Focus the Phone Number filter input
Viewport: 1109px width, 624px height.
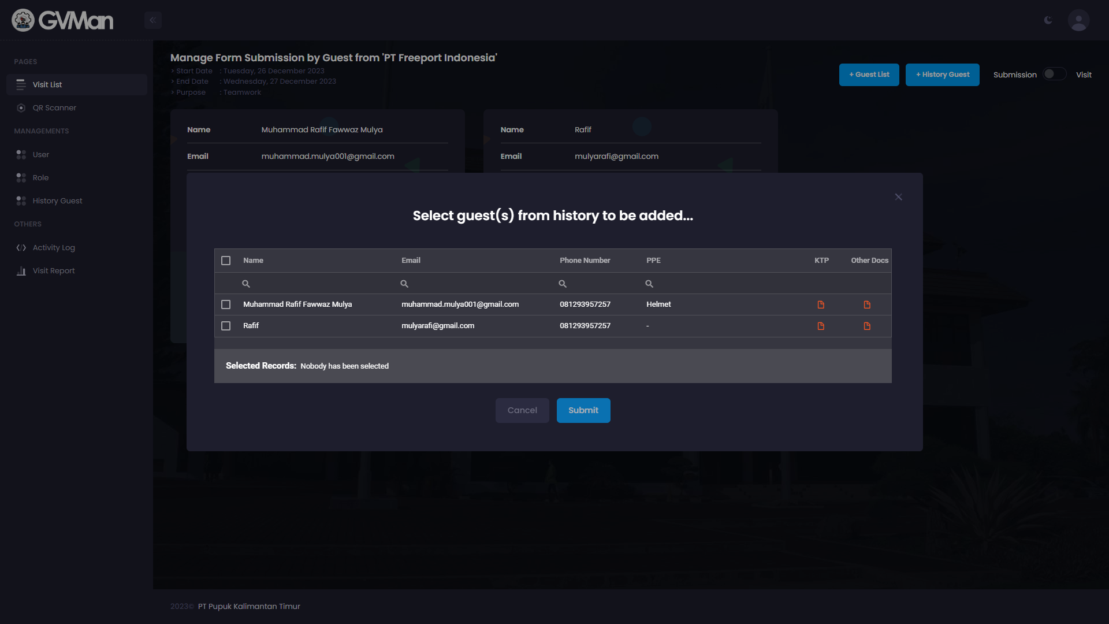tap(598, 284)
